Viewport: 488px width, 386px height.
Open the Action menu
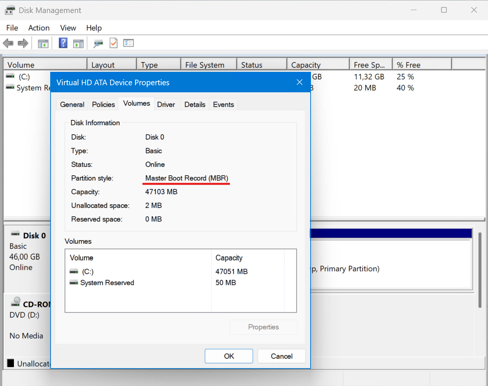(x=39, y=28)
